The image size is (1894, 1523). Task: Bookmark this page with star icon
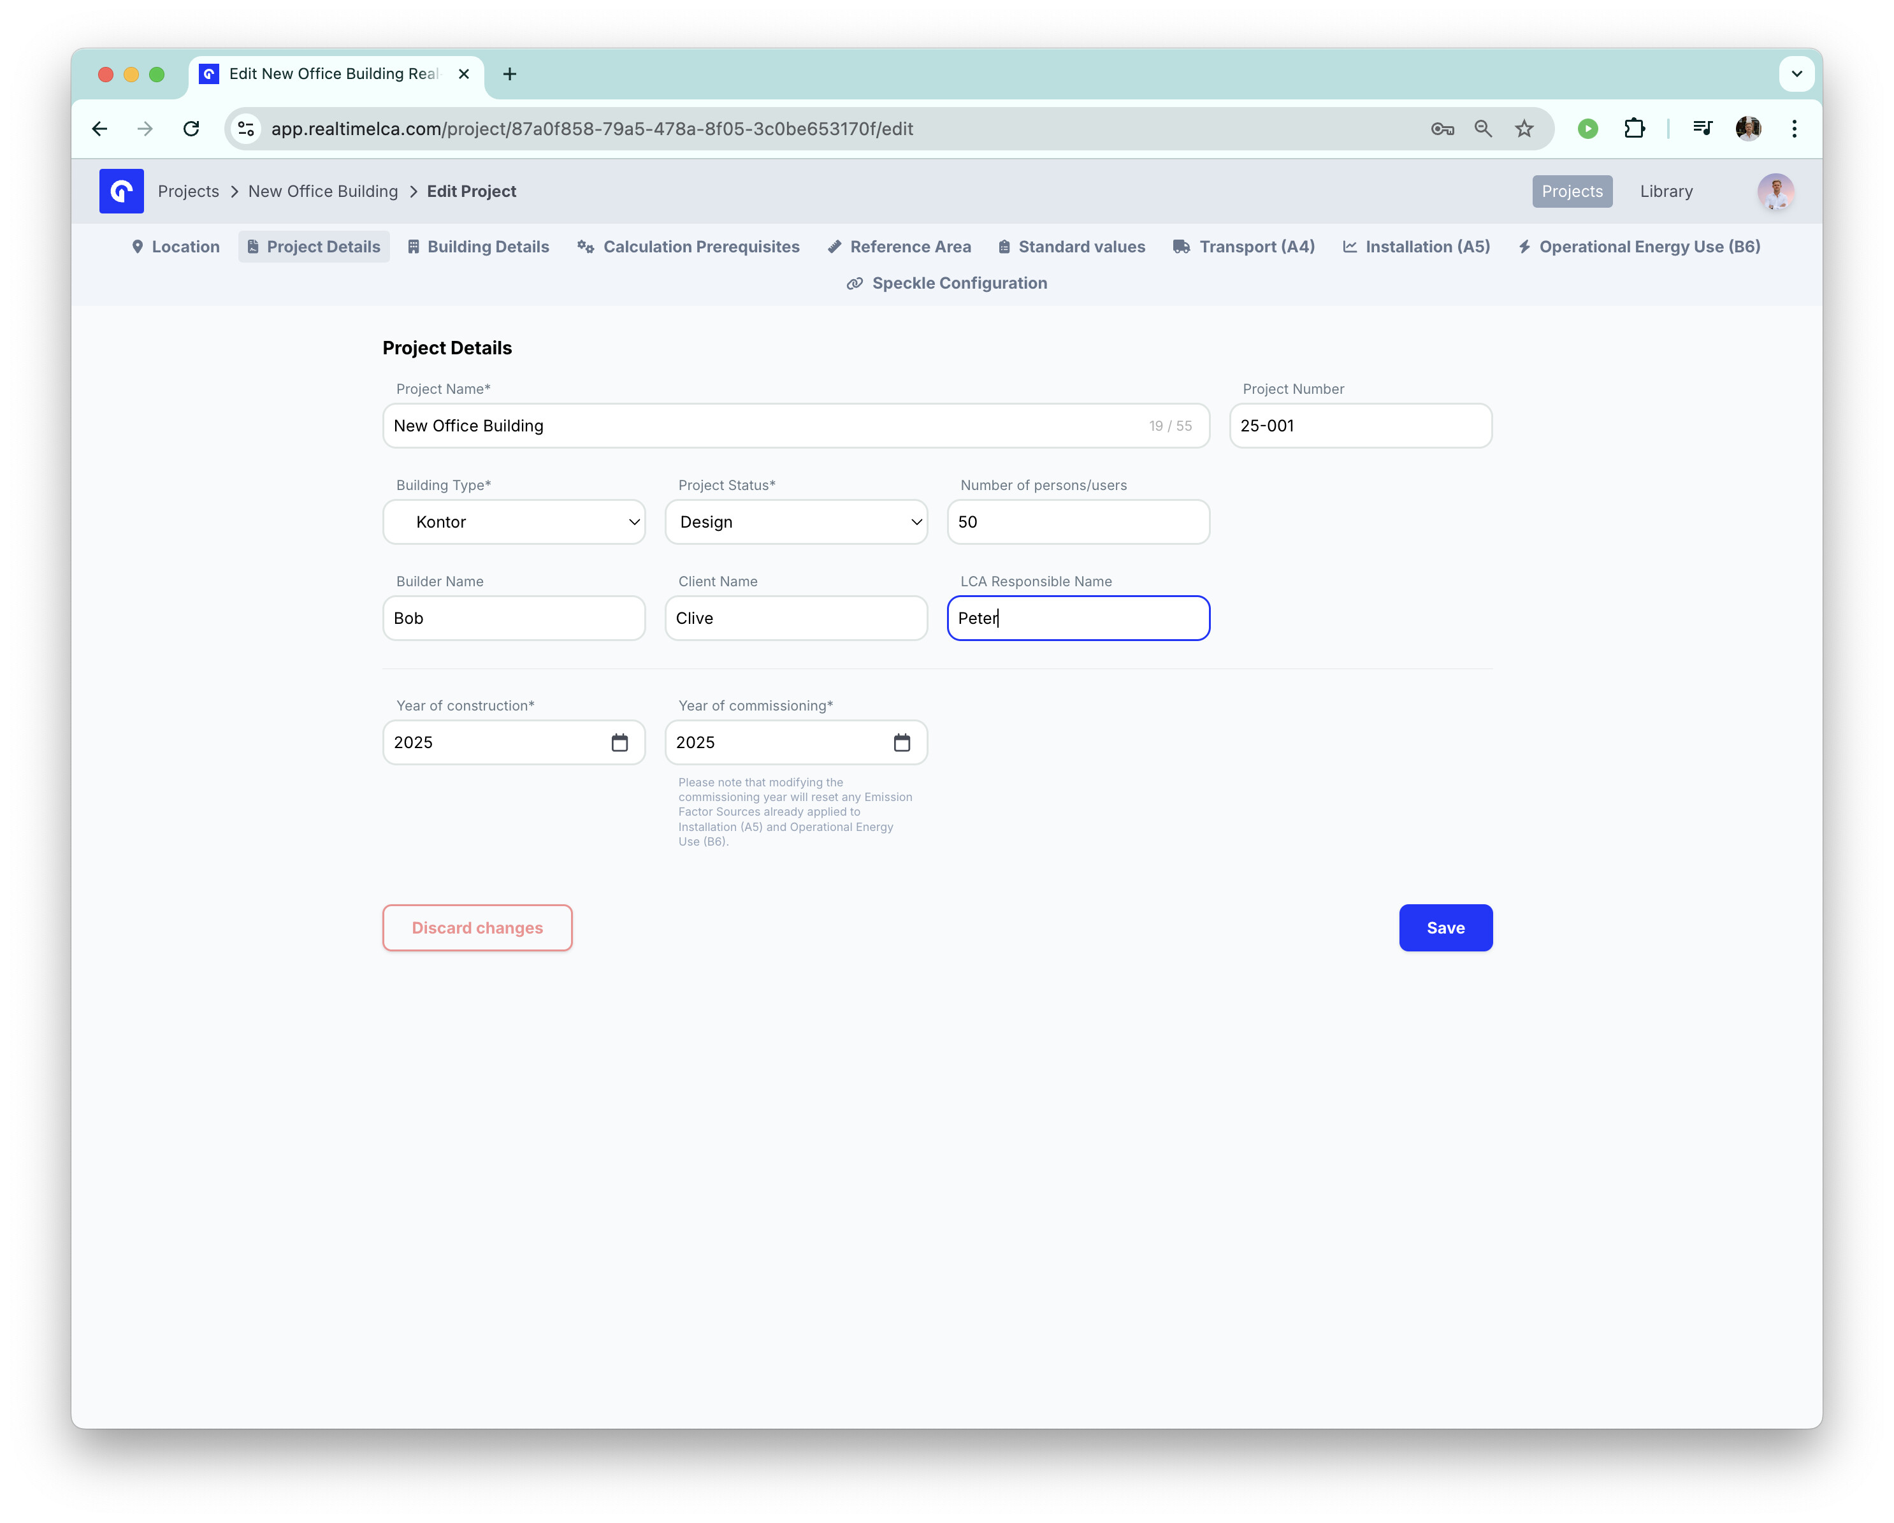(1524, 128)
